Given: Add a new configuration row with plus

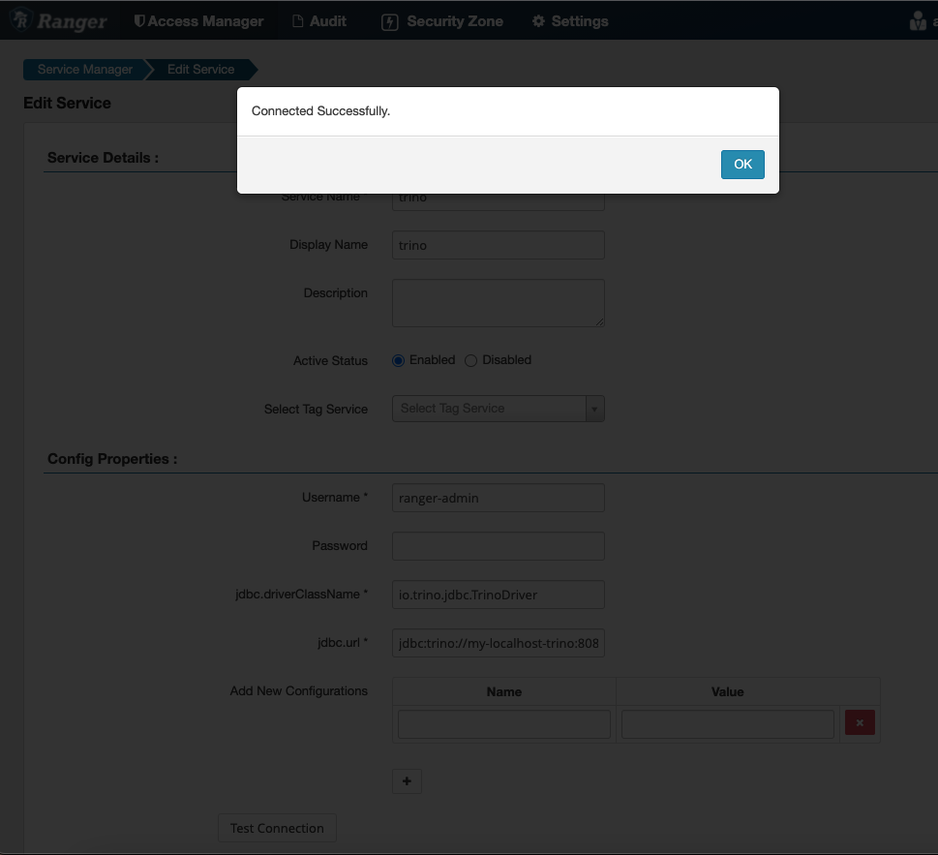Looking at the screenshot, I should [407, 781].
